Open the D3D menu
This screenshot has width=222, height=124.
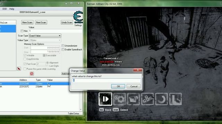5,9
